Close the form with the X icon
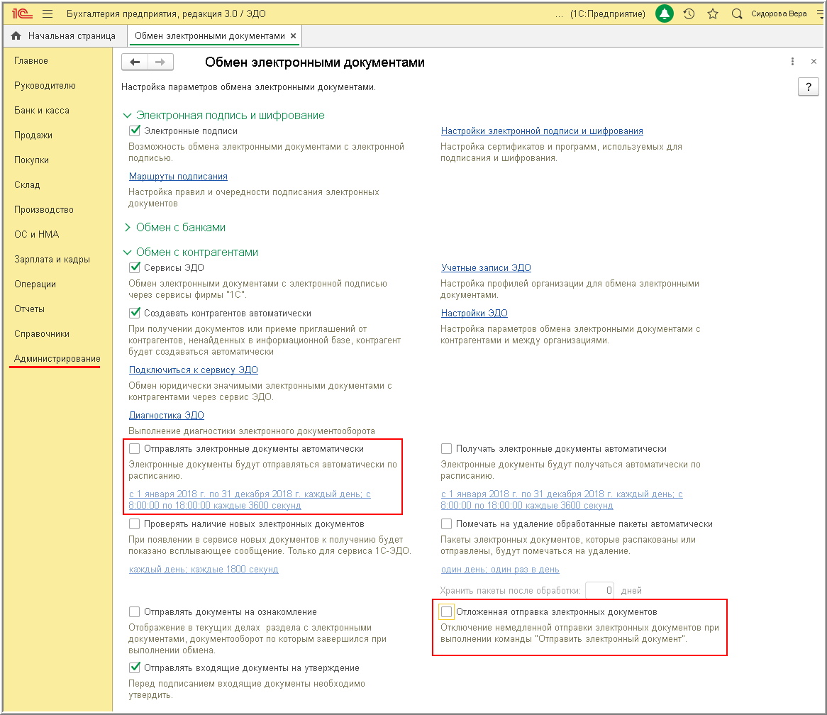827x715 pixels. tap(814, 62)
